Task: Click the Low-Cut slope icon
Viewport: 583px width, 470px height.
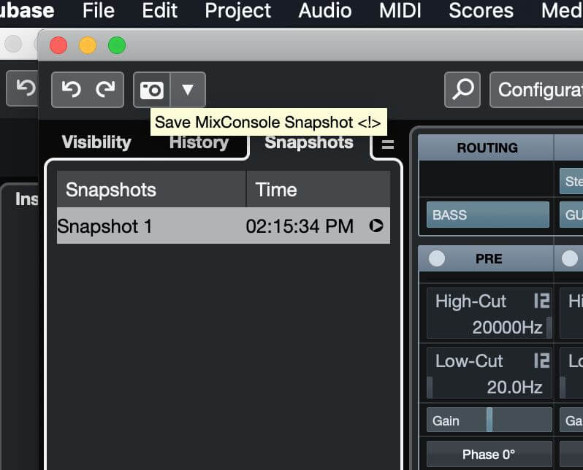Action: tap(541, 361)
